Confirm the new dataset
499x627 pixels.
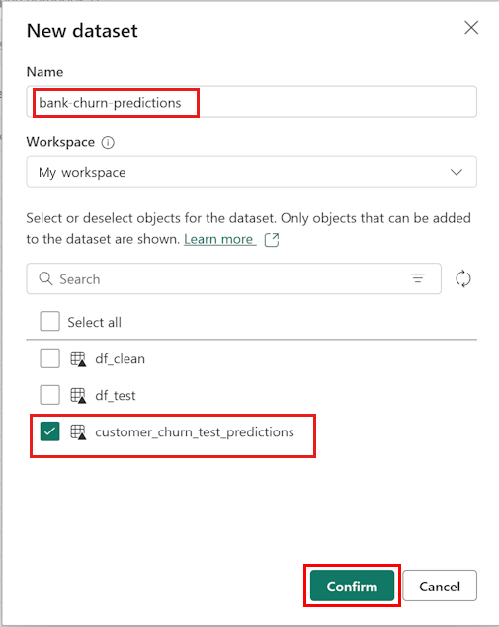(x=352, y=587)
